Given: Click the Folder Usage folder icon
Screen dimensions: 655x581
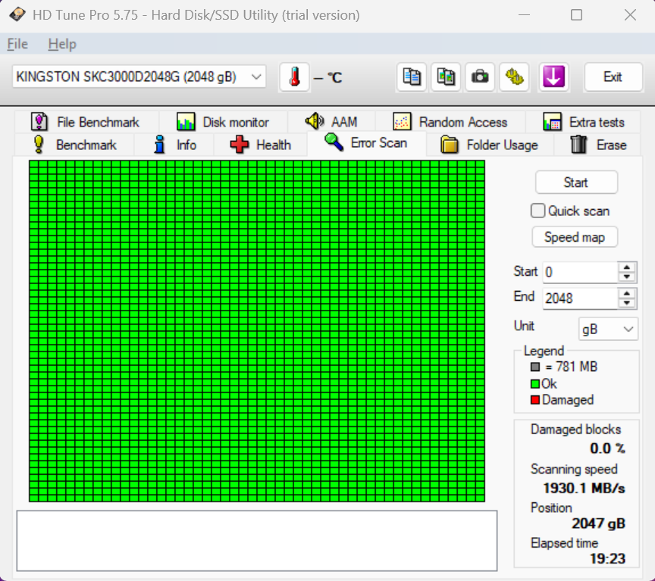Looking at the screenshot, I should click(450, 145).
